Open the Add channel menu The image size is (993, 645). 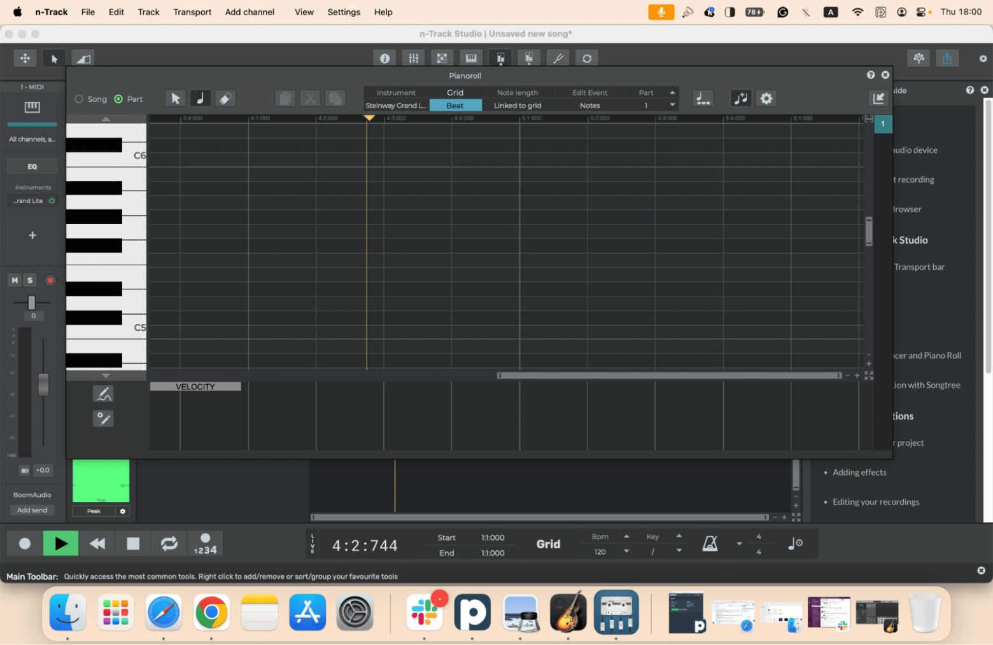(x=250, y=12)
